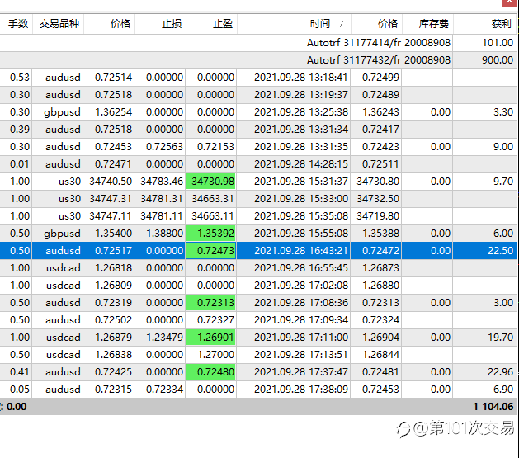Select the 0.05 lot audusd row
Image resolution: width=519 pixels, height=458 pixels.
(x=258, y=390)
